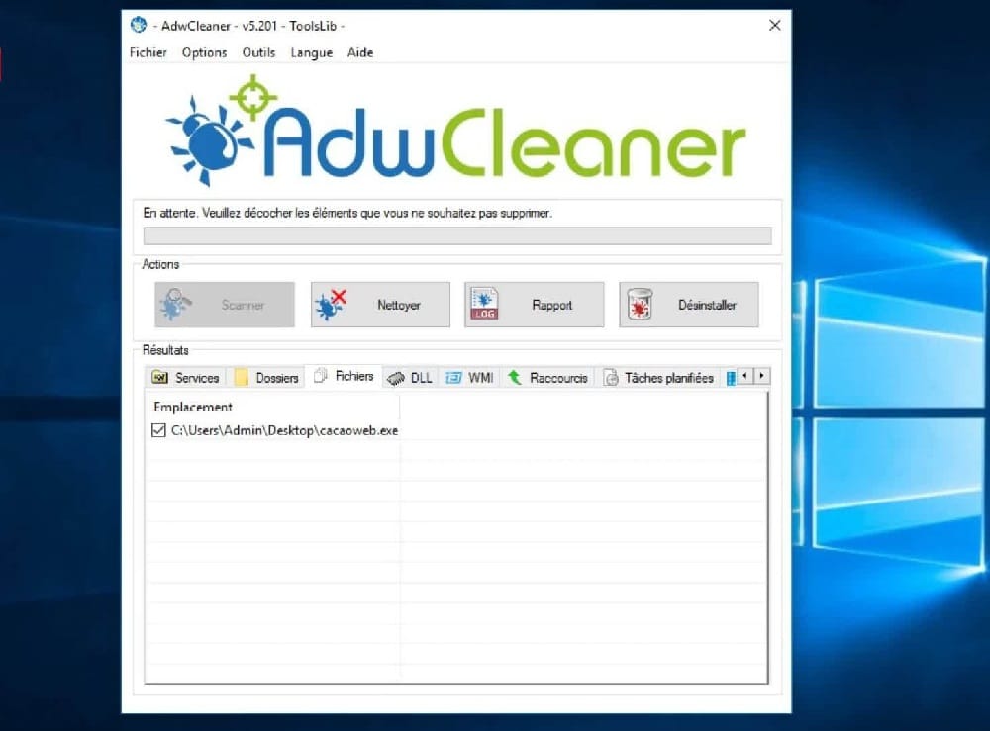990x731 pixels.
Task: Switch to the Dossiers tab
Action: 265,377
